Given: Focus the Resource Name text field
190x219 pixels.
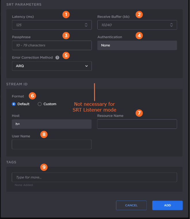Looking at the screenshot, I should [137, 124].
